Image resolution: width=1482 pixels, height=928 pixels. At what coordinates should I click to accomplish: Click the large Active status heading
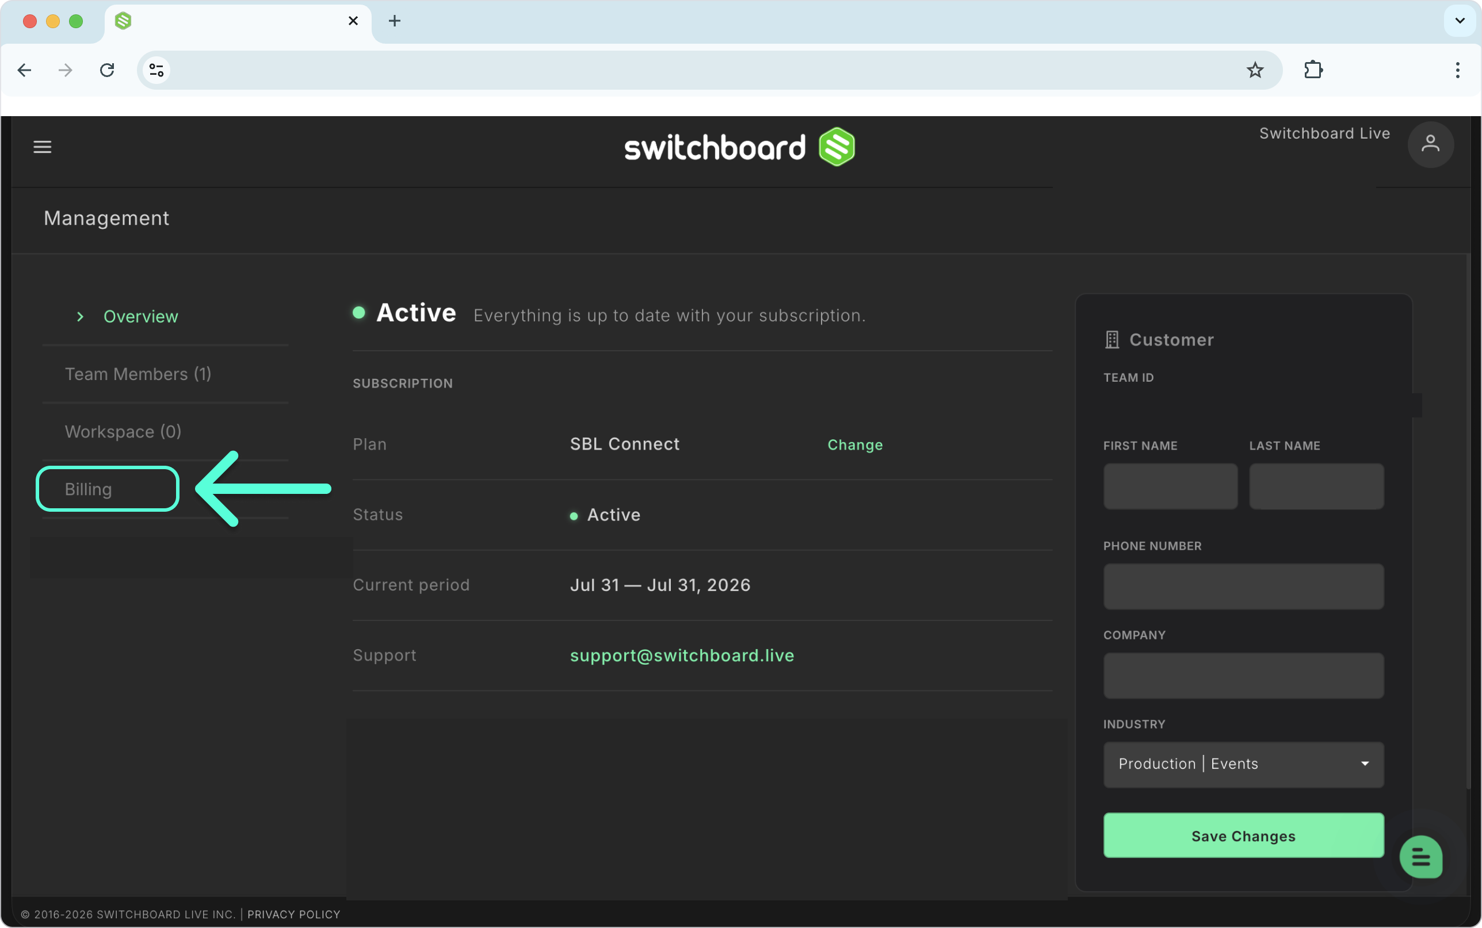click(415, 313)
